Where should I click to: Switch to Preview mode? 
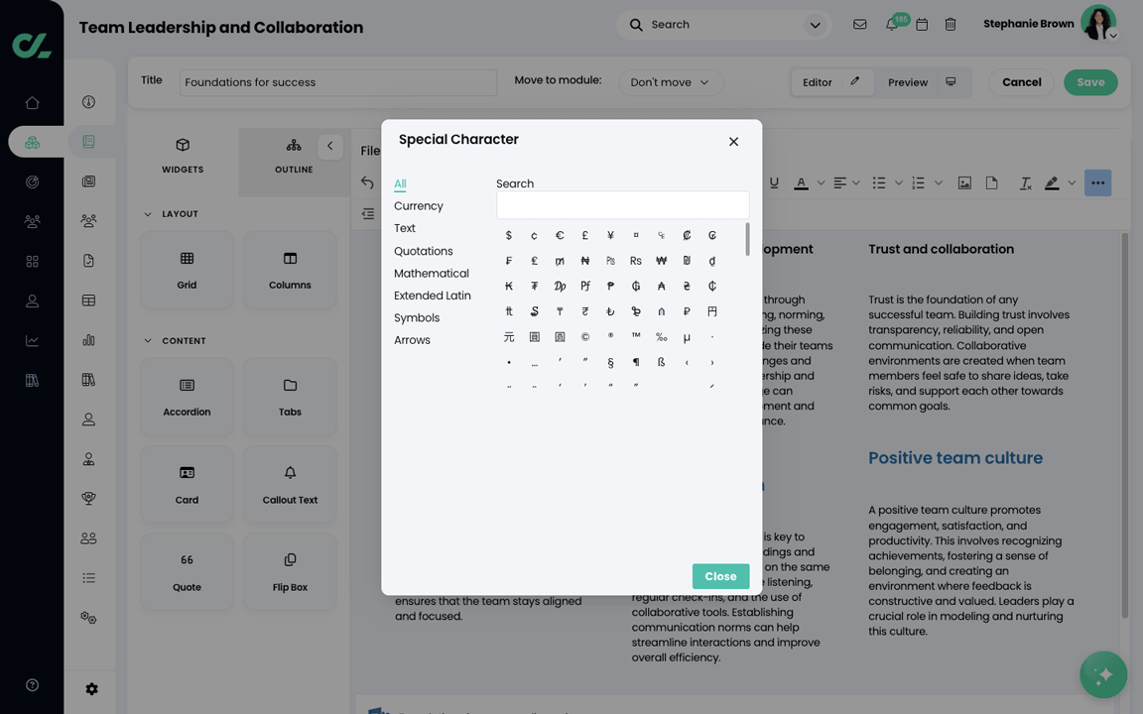point(922,82)
